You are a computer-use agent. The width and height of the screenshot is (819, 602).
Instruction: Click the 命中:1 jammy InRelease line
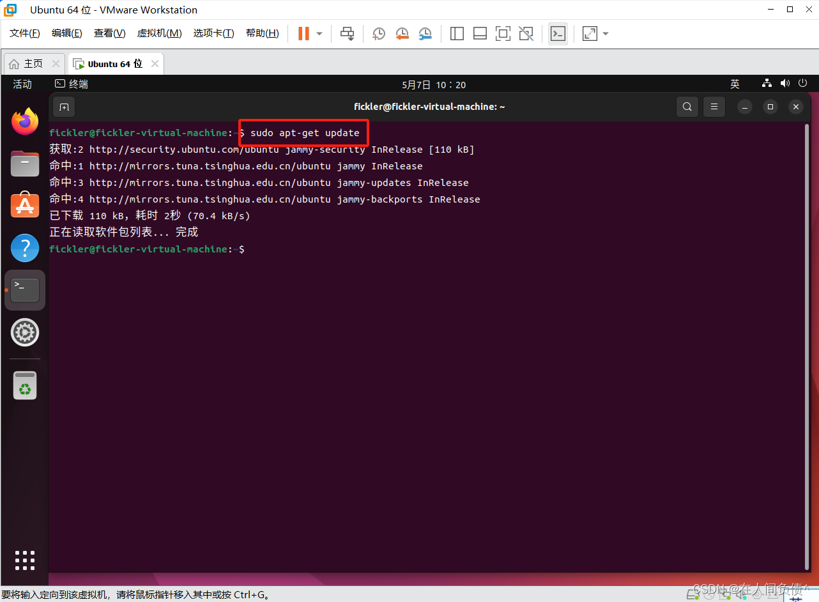click(236, 166)
